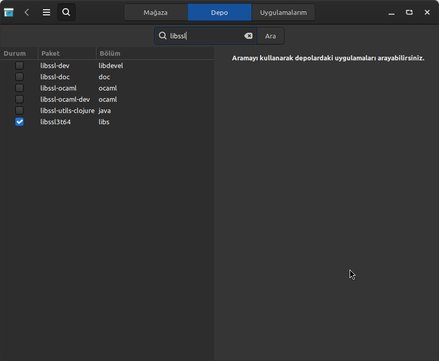Go back using the left arrow
439x361 pixels.
(x=27, y=12)
